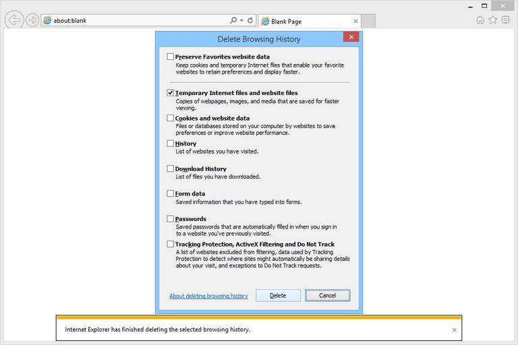The height and width of the screenshot is (345, 518).
Task: Close the Delete Browsing History dialog
Action: tap(351, 37)
